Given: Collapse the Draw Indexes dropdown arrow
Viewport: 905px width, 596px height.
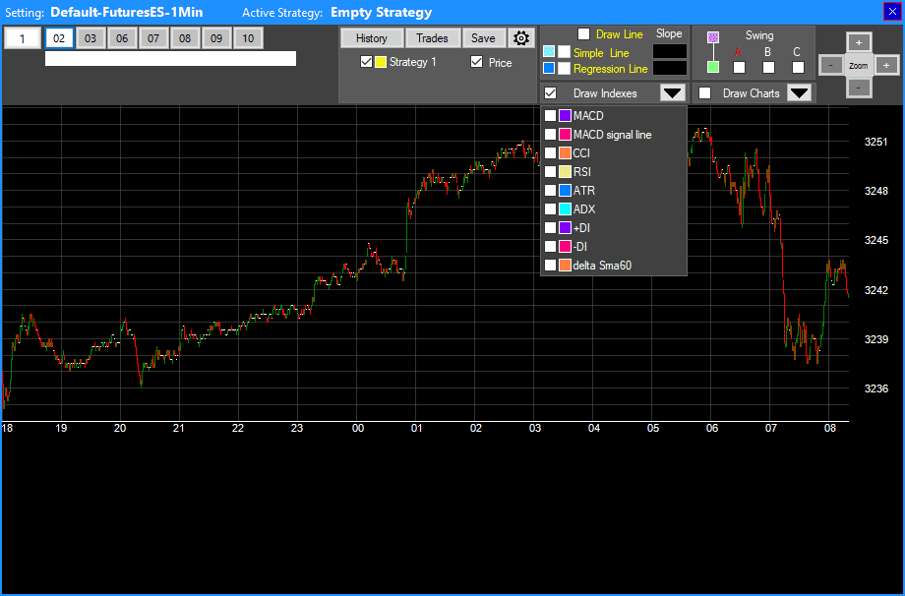Looking at the screenshot, I should pyautogui.click(x=672, y=93).
